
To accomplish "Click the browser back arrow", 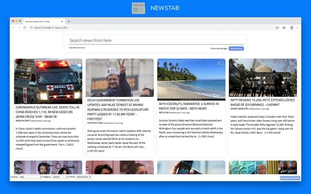I will 13,28.
